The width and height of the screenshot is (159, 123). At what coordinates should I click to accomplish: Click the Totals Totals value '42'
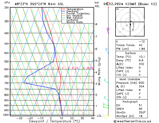click(x=141, y=45)
